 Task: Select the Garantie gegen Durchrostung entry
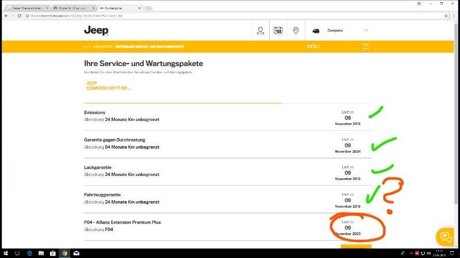pos(114,140)
